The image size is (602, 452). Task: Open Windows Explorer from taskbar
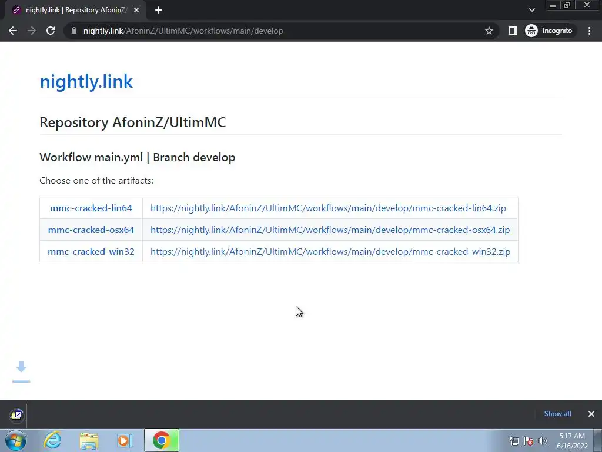[x=89, y=440]
